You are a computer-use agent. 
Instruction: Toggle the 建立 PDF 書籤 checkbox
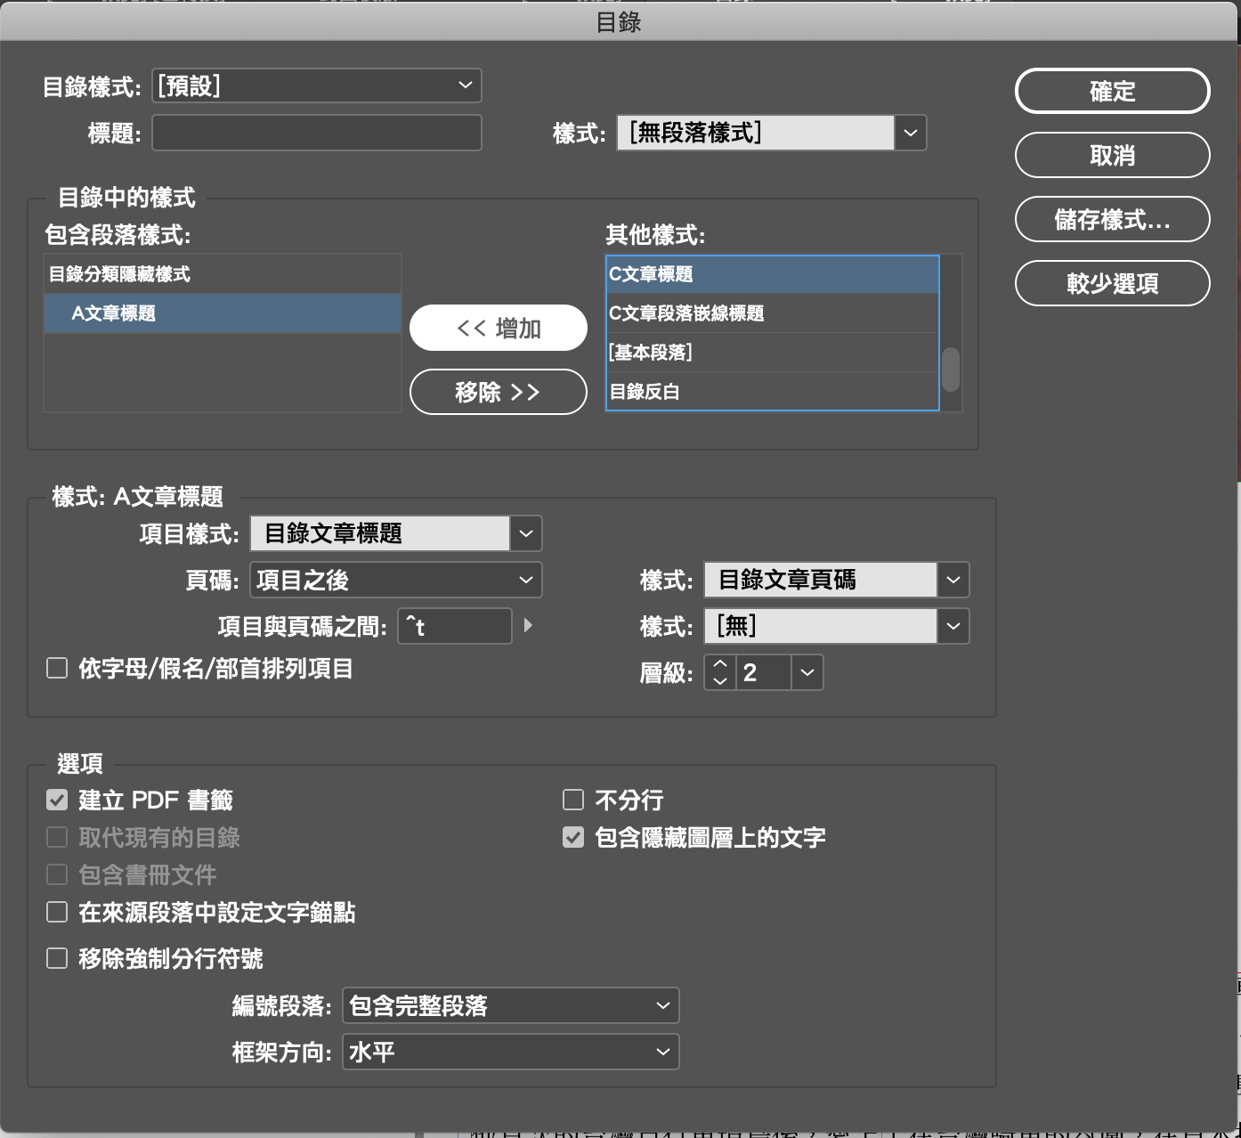(x=57, y=800)
